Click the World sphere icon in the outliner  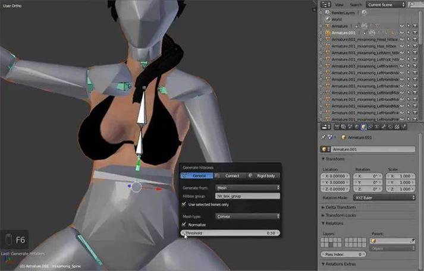coord(328,19)
